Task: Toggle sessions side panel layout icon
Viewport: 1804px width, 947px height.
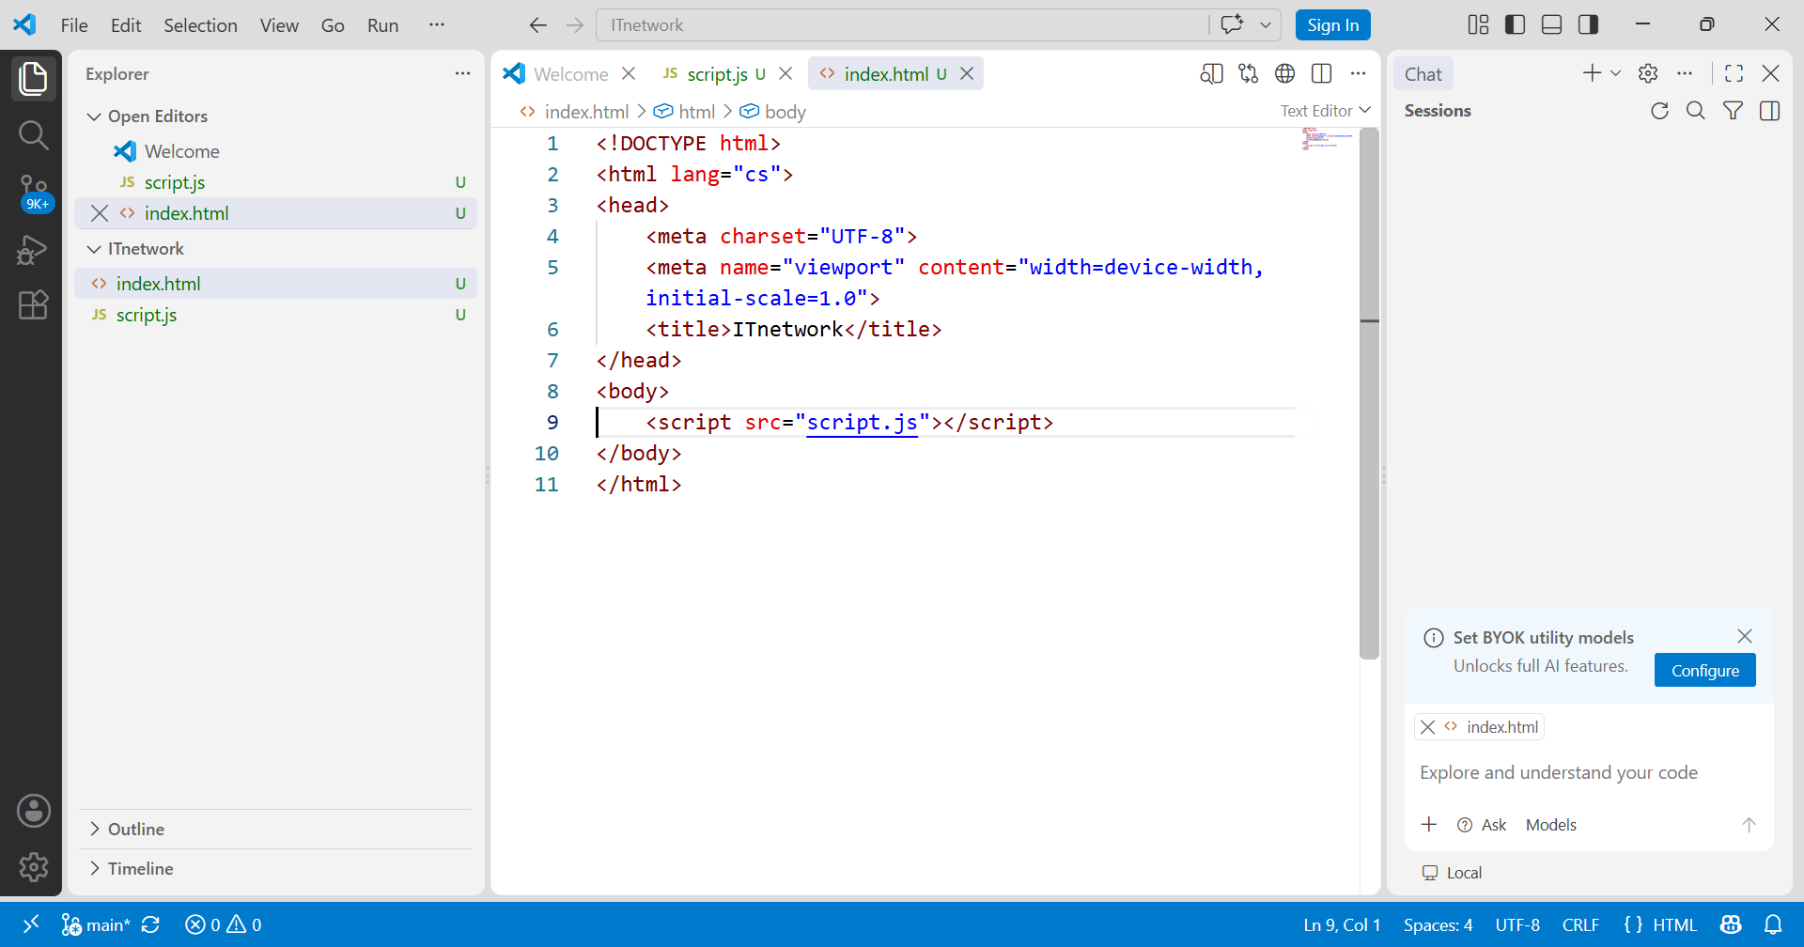Action: [1770, 111]
